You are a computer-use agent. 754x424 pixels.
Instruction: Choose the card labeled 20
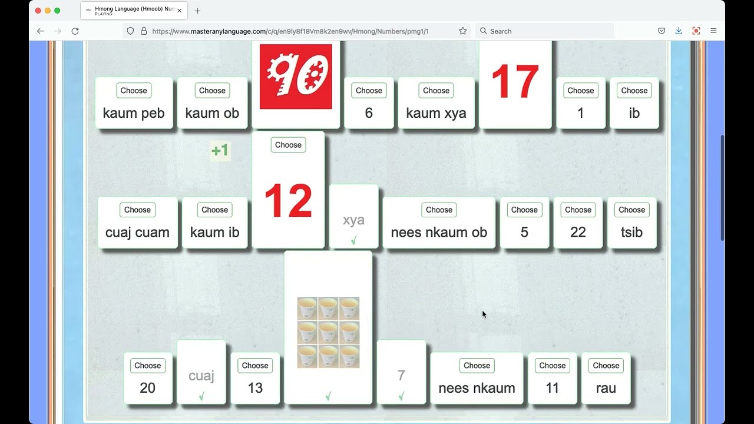(147, 366)
